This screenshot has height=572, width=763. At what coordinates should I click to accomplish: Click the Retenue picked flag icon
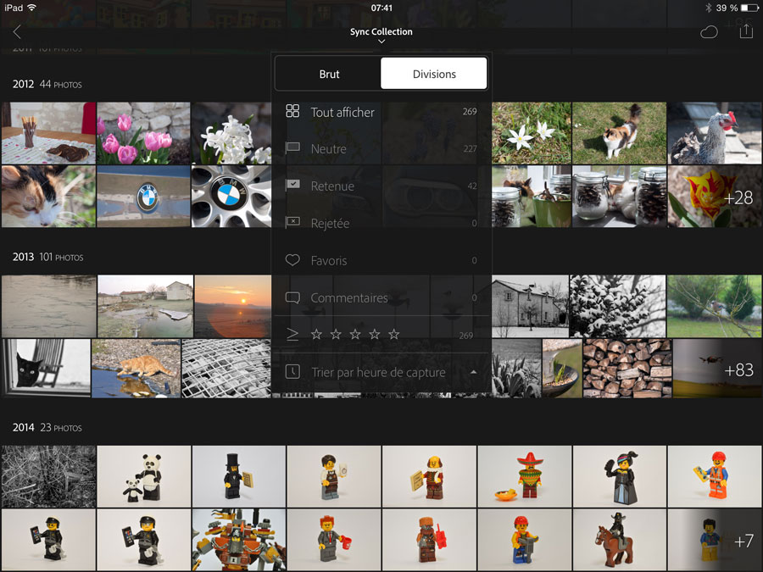tap(292, 185)
